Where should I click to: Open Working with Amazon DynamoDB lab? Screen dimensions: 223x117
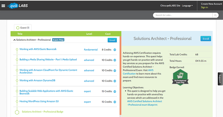[x=37, y=81]
